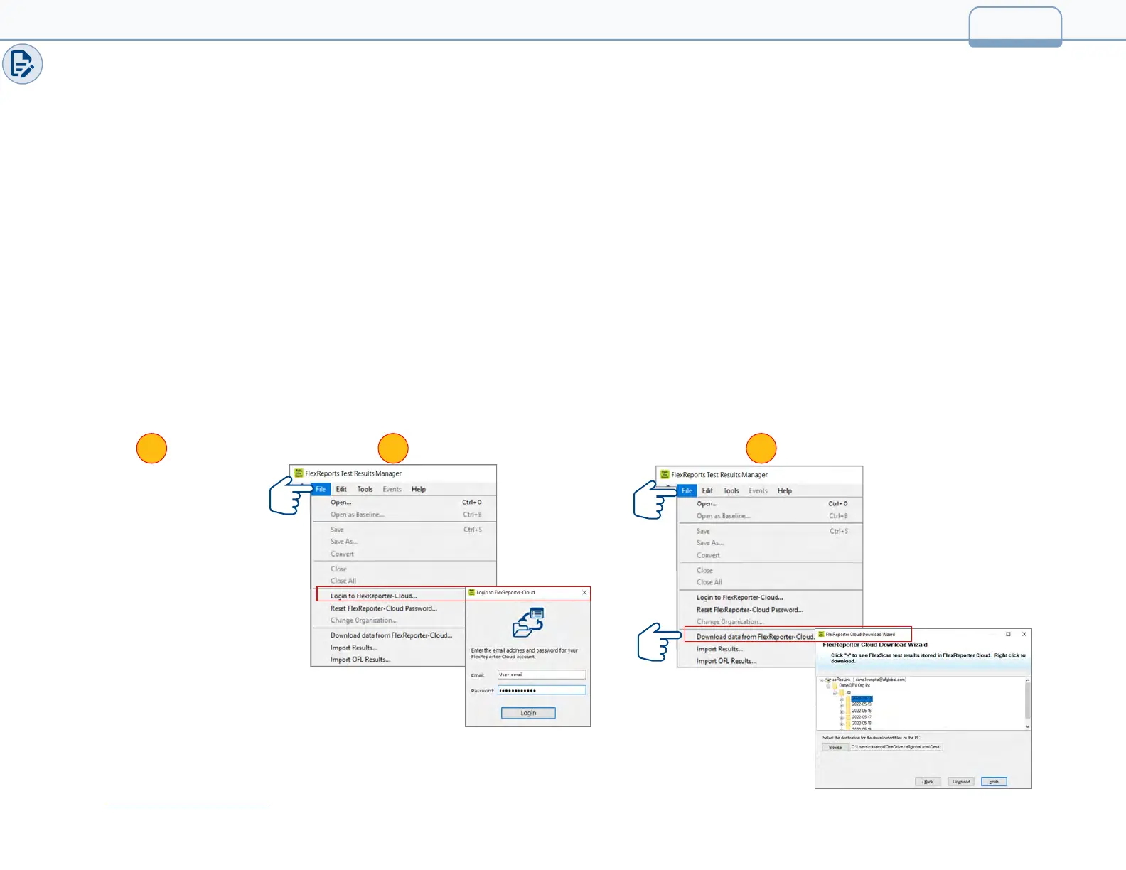
Task: Click the Download button in the Download Wizard
Action: click(x=961, y=781)
